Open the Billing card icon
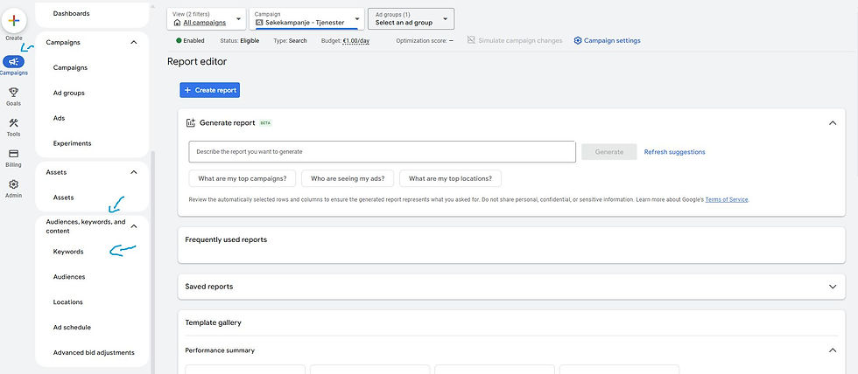 click(14, 154)
